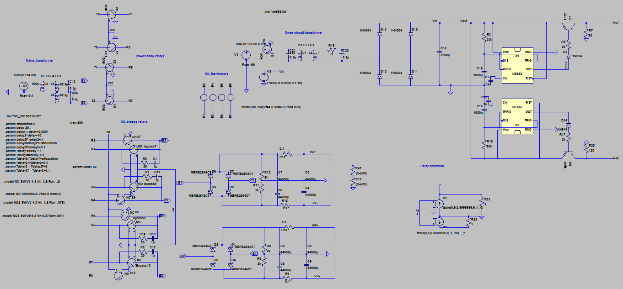This screenshot has width=623, height=289.
Task: Select diode D13 in the bridge rectifier
Action: (x=380, y=34)
